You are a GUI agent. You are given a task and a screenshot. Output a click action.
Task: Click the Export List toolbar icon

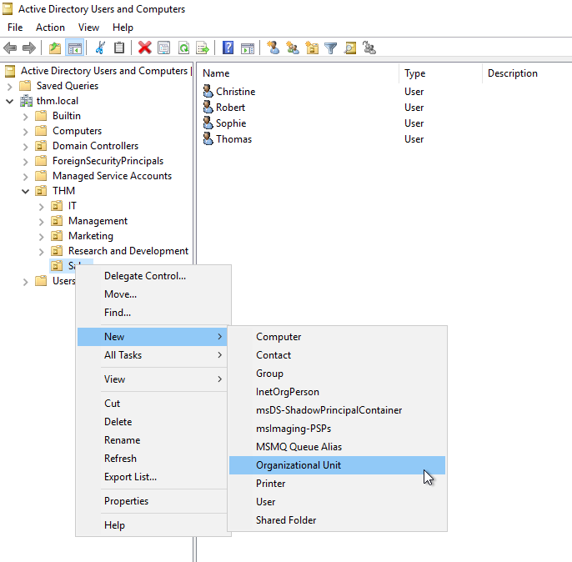click(202, 48)
